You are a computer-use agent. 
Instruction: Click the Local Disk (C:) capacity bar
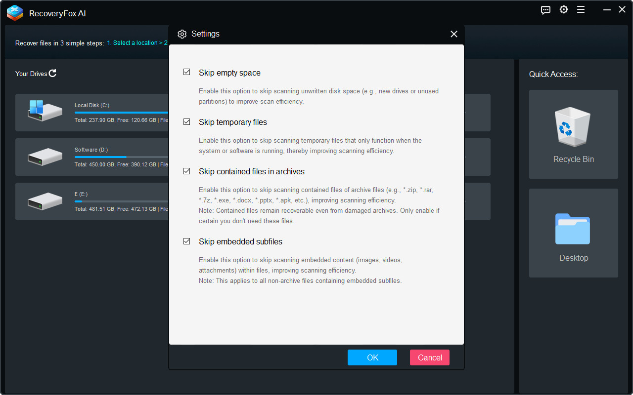pyautogui.click(x=120, y=112)
